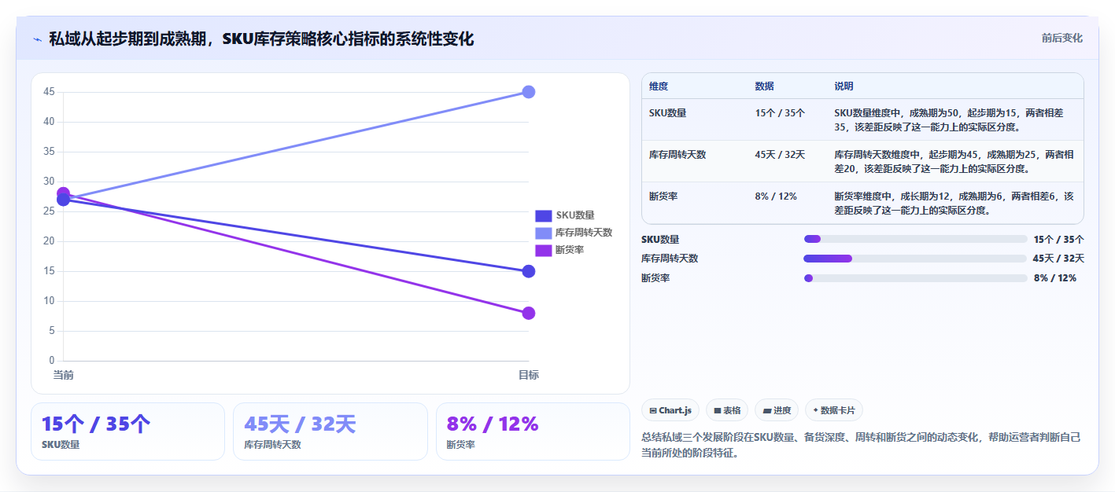Click the Chart.js tag
Screen dimensions: 1115x492
670,410
